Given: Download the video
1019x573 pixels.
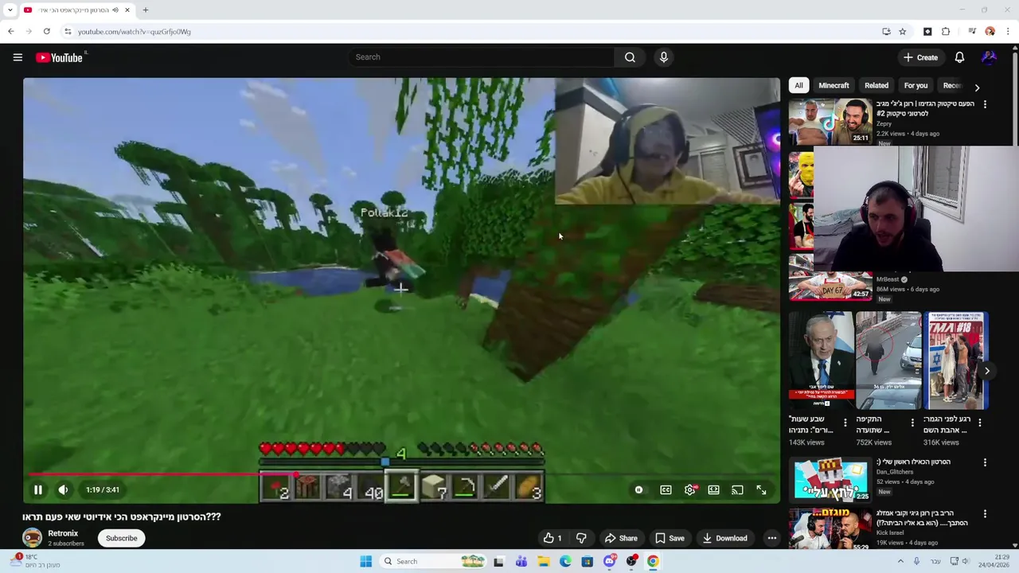Looking at the screenshot, I should point(724,539).
